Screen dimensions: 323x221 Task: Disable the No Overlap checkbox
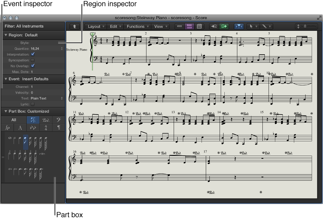pyautogui.click(x=32, y=66)
